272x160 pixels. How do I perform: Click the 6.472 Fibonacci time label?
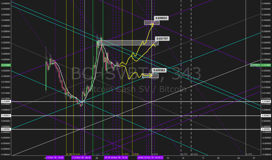pyautogui.click(x=249, y=154)
